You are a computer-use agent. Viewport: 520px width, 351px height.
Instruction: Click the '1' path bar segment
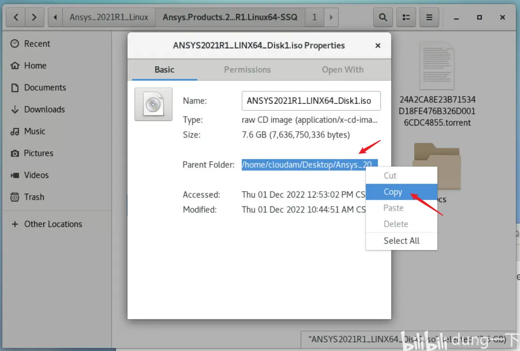[314, 17]
